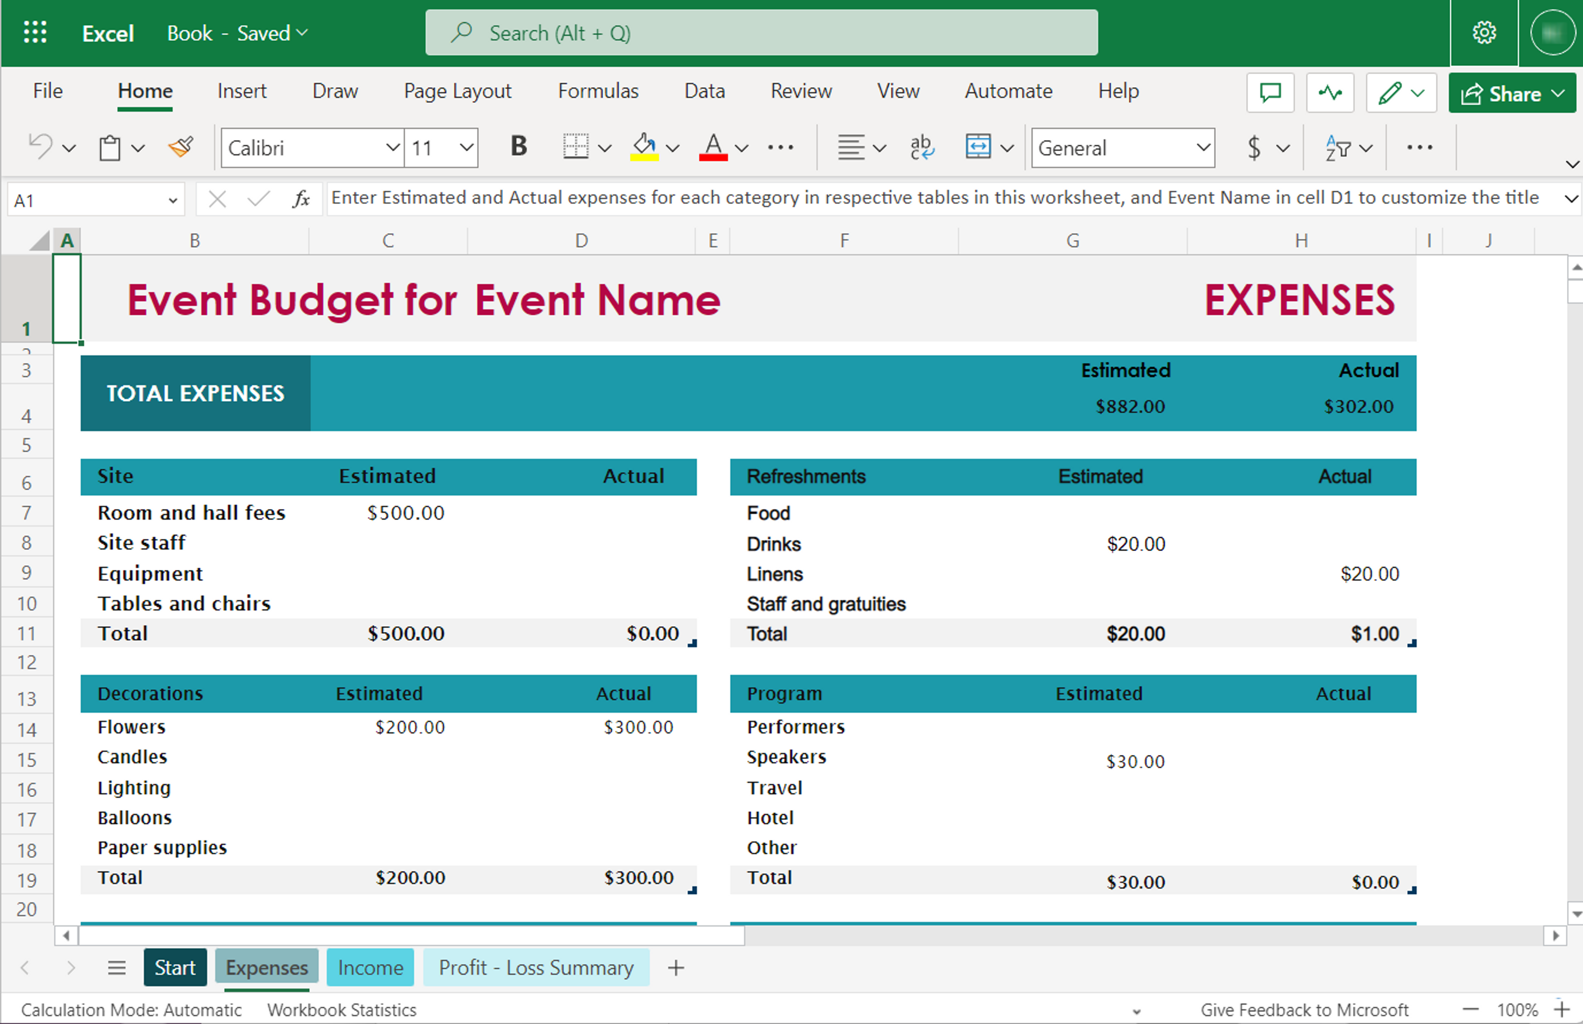The image size is (1583, 1024).
Task: Toggle Wrap Text button
Action: coord(922,147)
